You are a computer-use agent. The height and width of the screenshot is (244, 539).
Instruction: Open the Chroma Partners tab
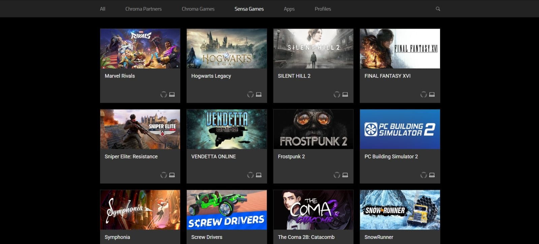144,9
